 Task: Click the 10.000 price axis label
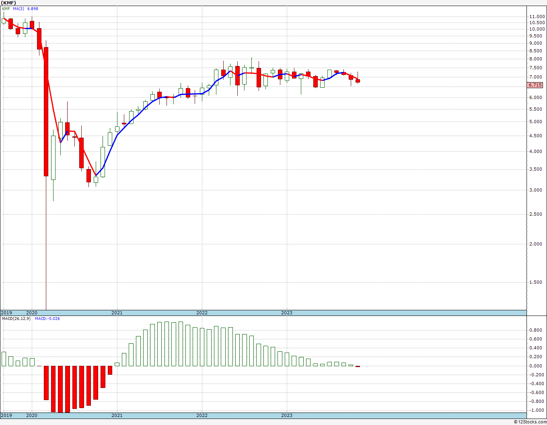click(537, 29)
